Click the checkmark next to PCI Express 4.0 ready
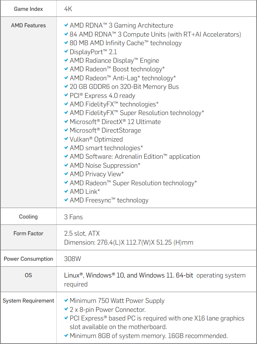Image resolution: width=257 pixels, height=344 pixels. [66, 95]
